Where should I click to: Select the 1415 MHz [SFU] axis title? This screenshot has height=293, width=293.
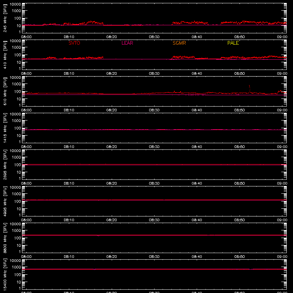(x=5, y=128)
